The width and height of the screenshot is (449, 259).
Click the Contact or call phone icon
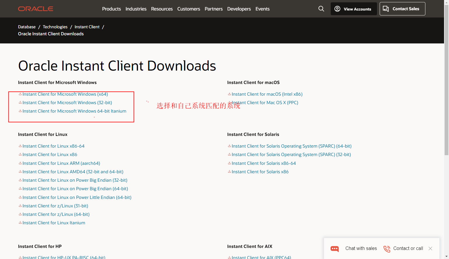[387, 249]
